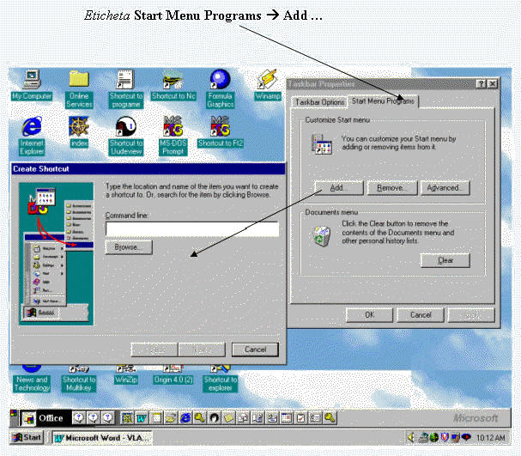Viewport: 521px width, 456px height.
Task: Open the Online Services folder icon
Action: [x=79, y=83]
